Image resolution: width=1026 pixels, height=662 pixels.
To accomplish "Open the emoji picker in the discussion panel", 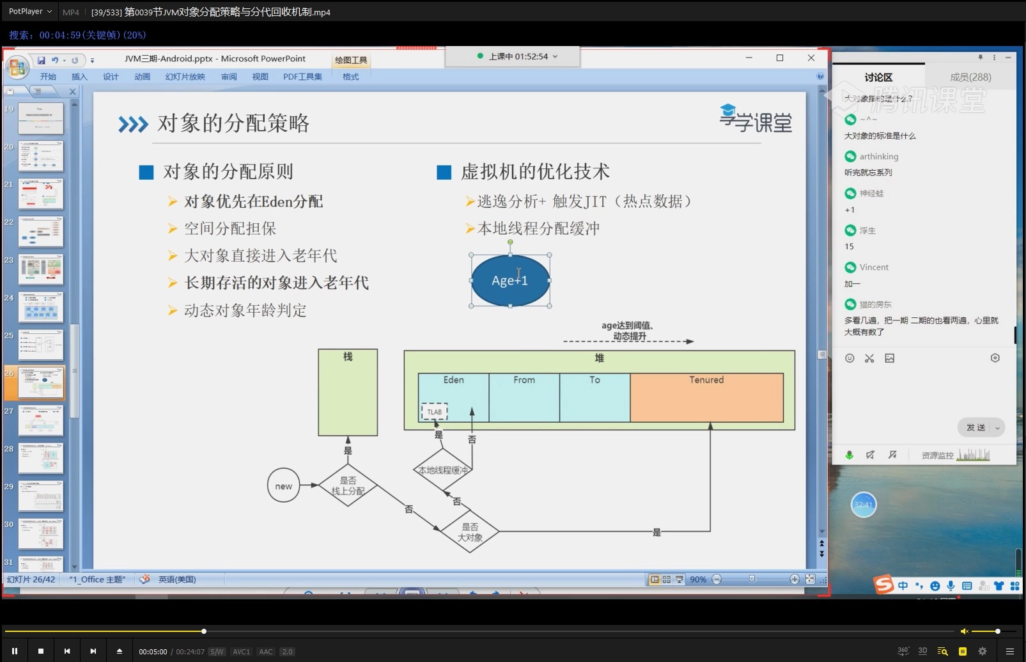I will point(850,358).
